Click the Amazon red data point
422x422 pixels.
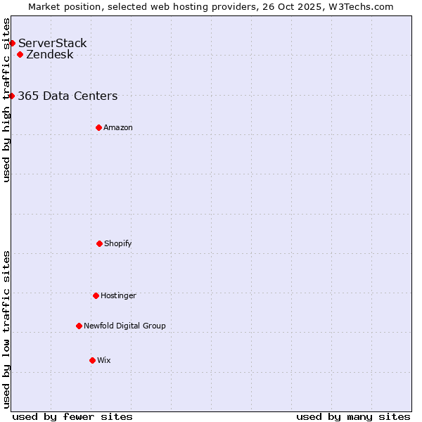[98, 127]
